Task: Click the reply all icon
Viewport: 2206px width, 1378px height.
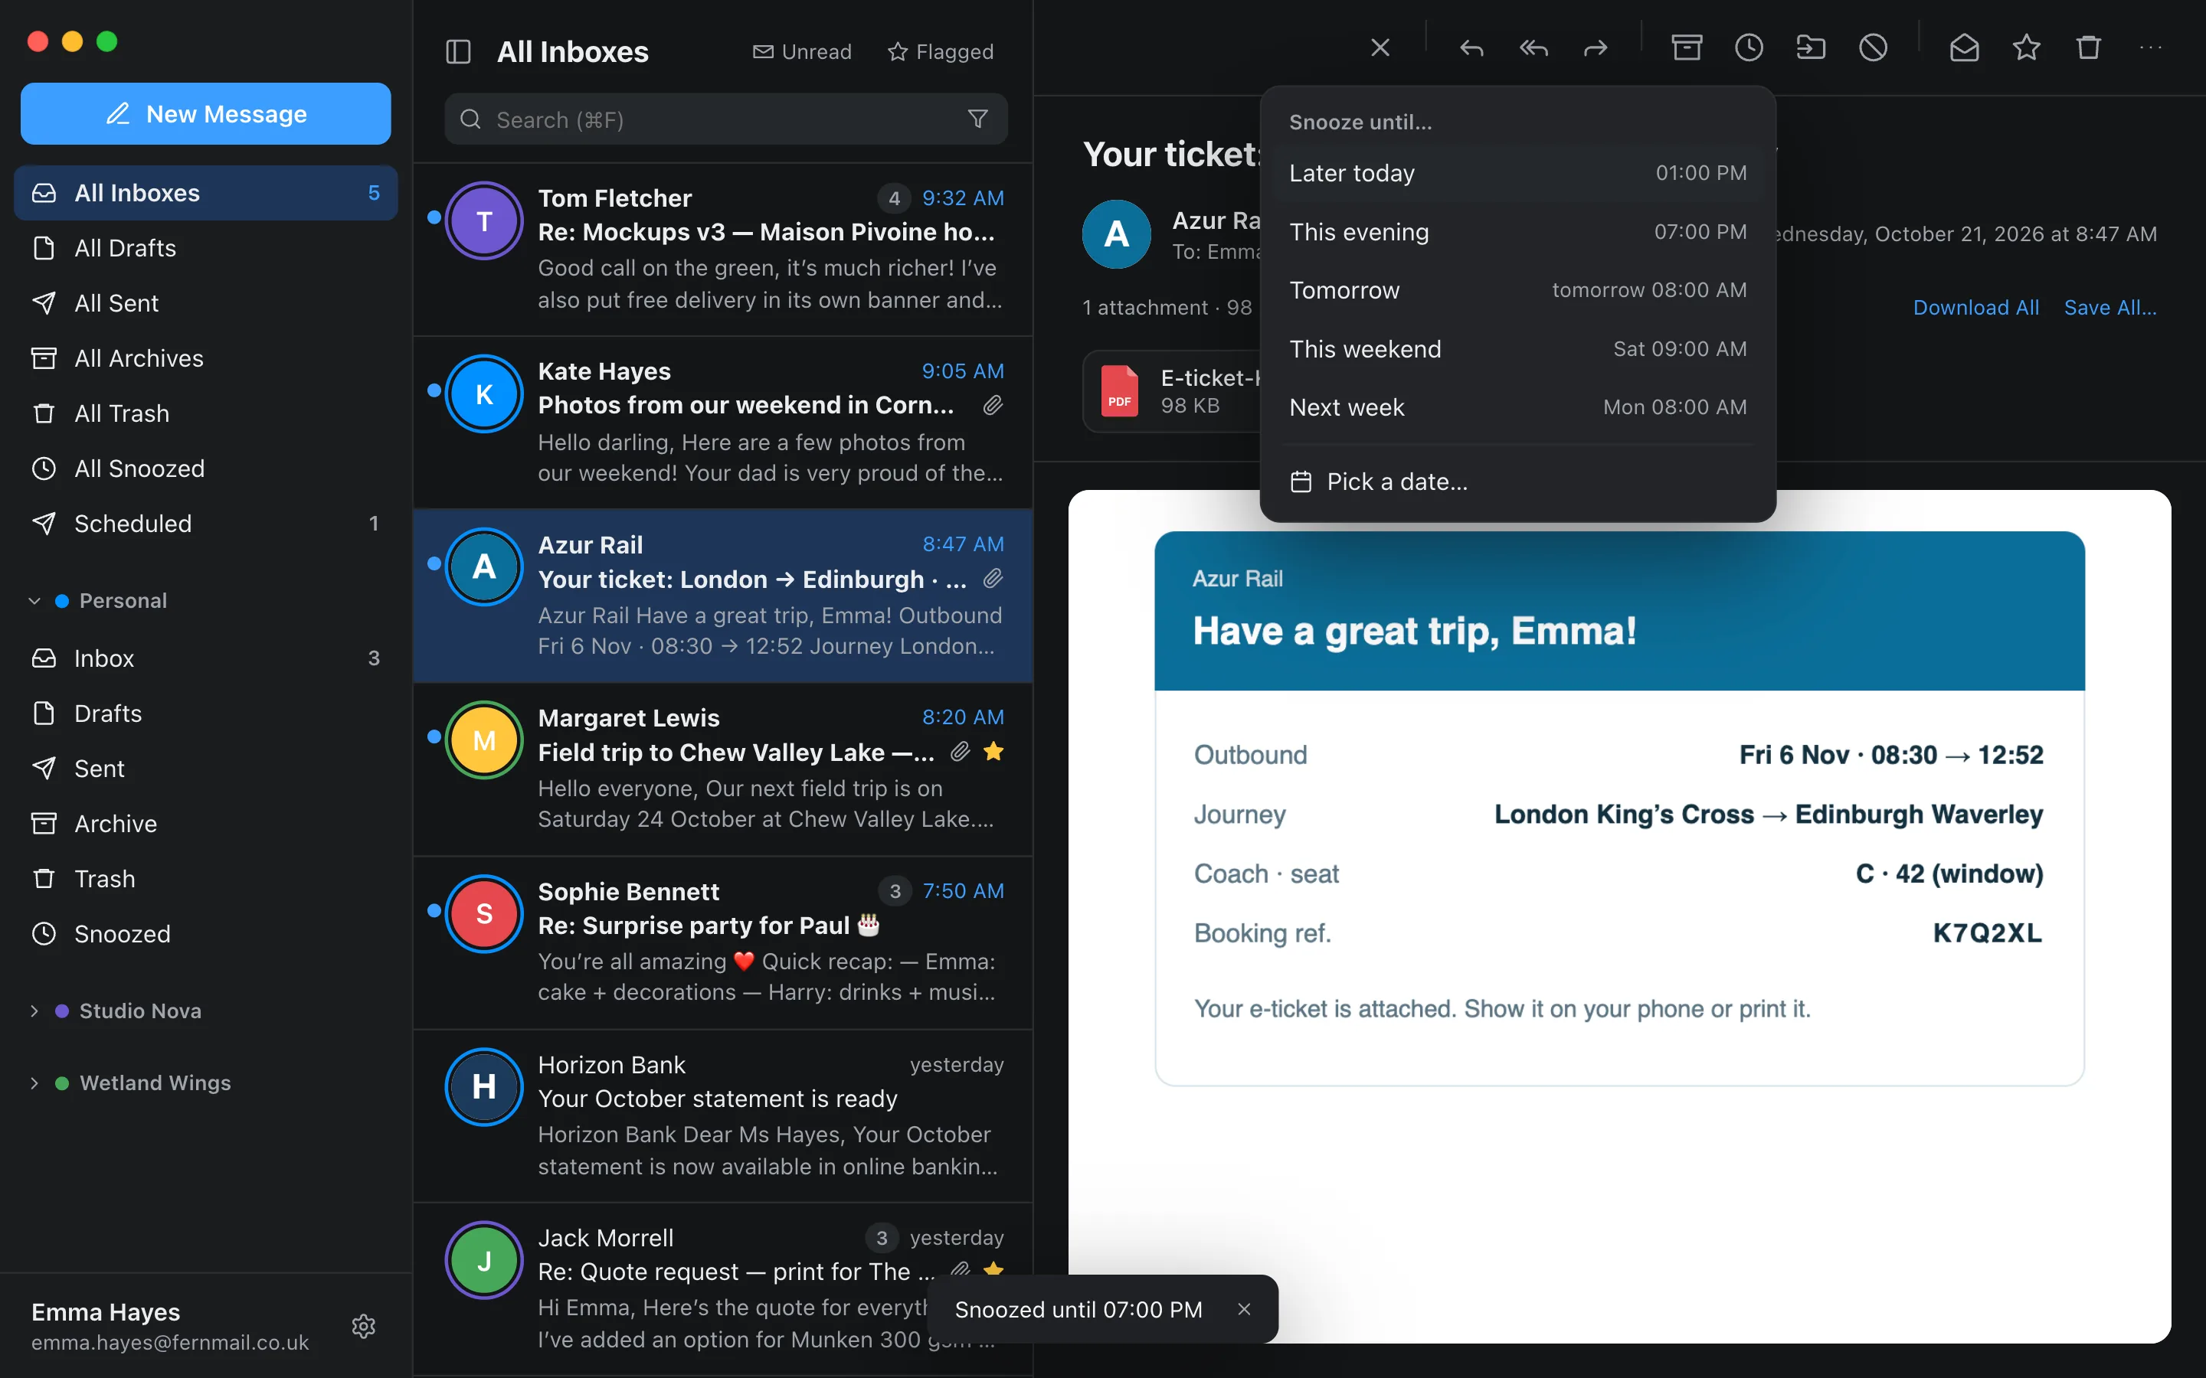Action: pyautogui.click(x=1533, y=47)
